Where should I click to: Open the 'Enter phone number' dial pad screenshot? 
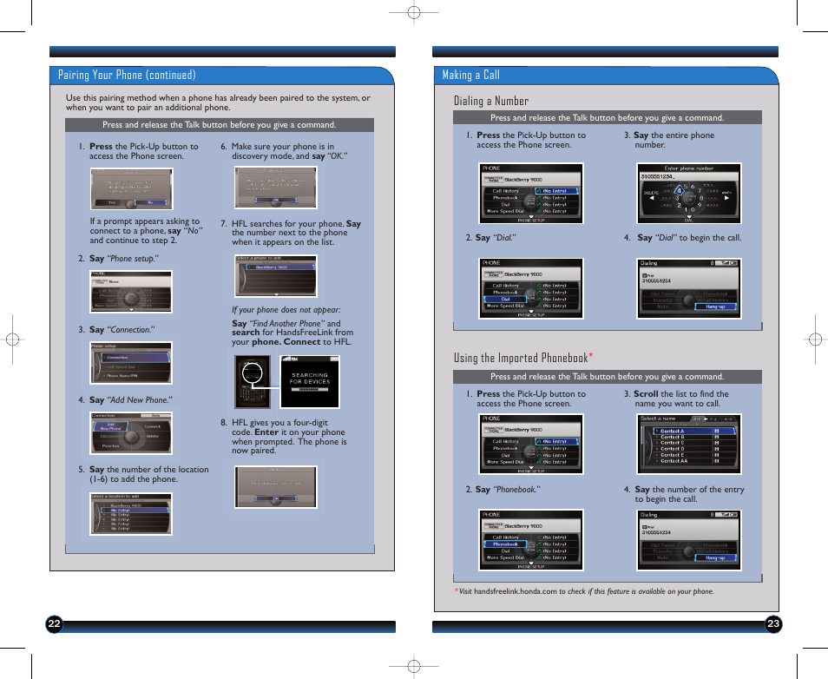[x=689, y=194]
